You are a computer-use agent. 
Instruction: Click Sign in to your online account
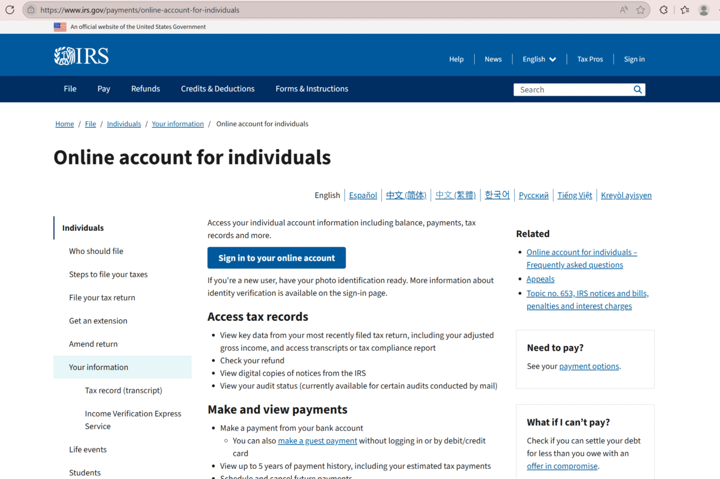(276, 257)
